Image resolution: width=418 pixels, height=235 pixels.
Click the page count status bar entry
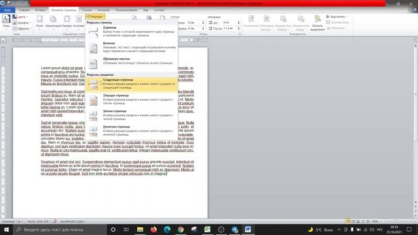[12, 221]
